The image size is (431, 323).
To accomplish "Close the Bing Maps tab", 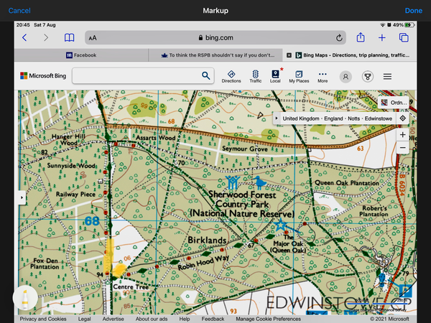I will click(289, 55).
